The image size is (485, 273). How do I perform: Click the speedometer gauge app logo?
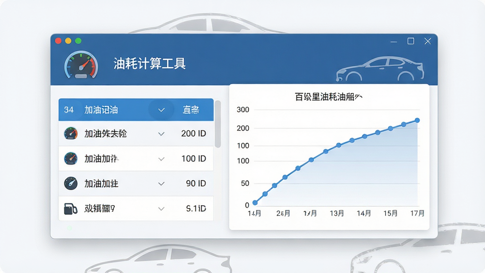tap(81, 64)
